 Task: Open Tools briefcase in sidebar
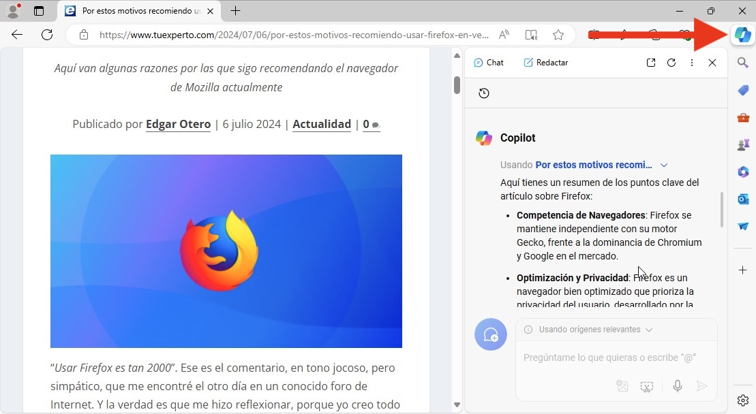click(x=743, y=118)
